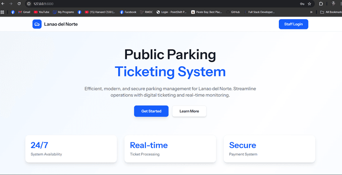Open the Pirate Bay bookmark
Image resolution: width=342 pixels, height=175 pixels.
pos(207,12)
